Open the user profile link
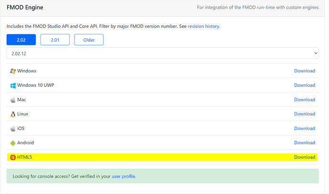Screen dimensions: 329x194 coord(123,176)
